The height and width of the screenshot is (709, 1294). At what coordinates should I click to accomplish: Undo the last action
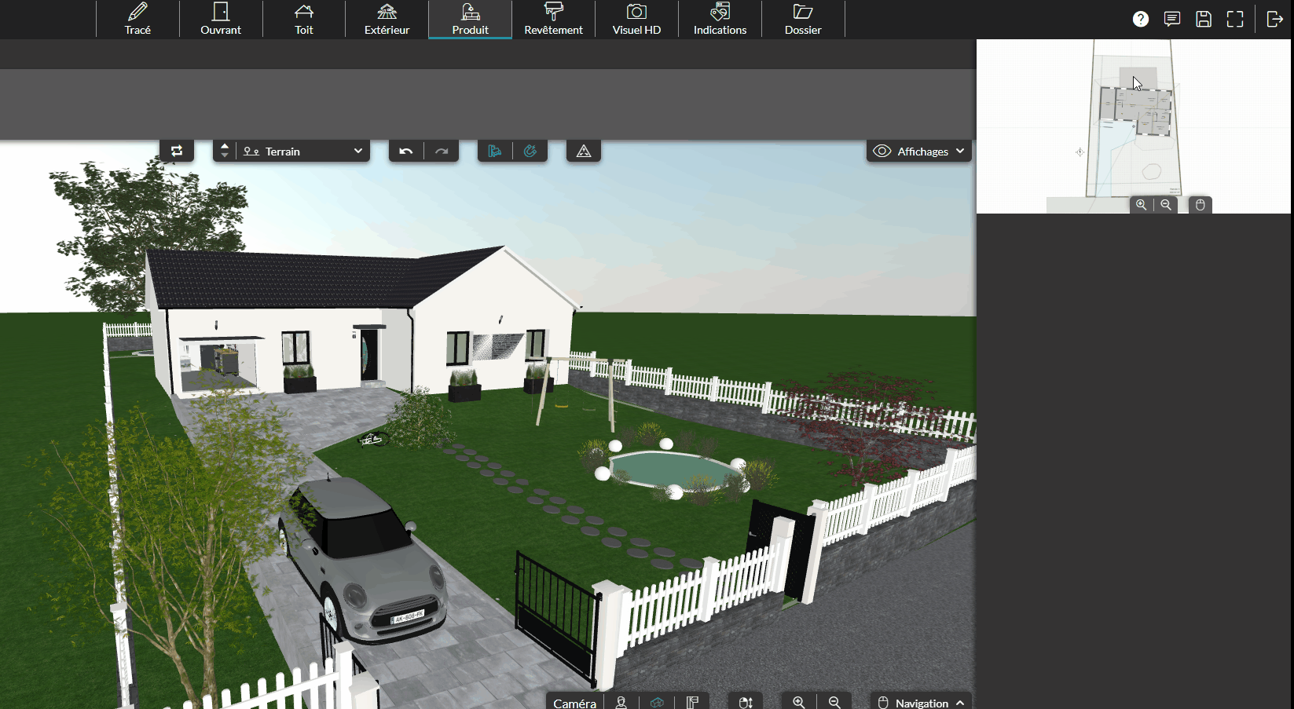406,152
